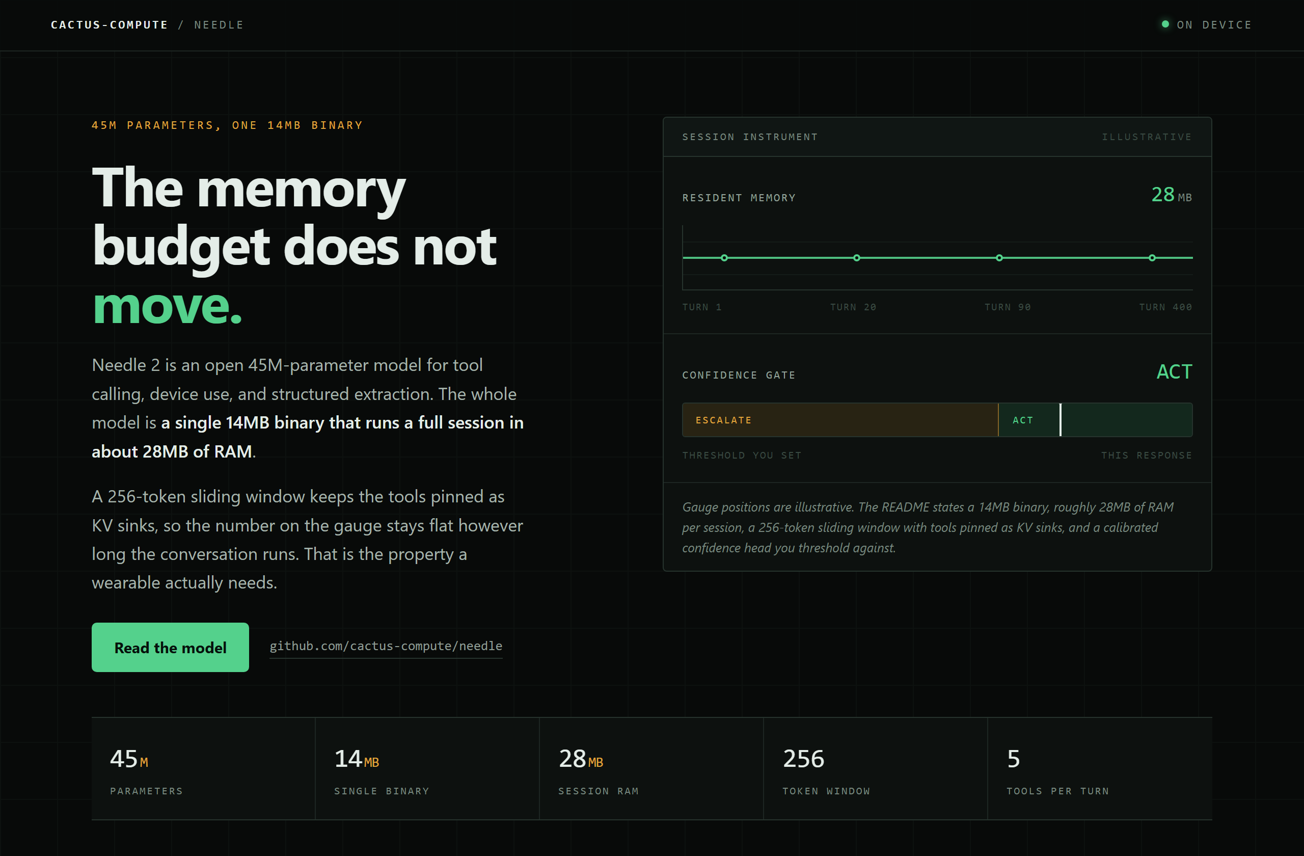This screenshot has width=1304, height=856.
Task: Click the CONFIDENCE GATE label
Action: click(x=739, y=376)
